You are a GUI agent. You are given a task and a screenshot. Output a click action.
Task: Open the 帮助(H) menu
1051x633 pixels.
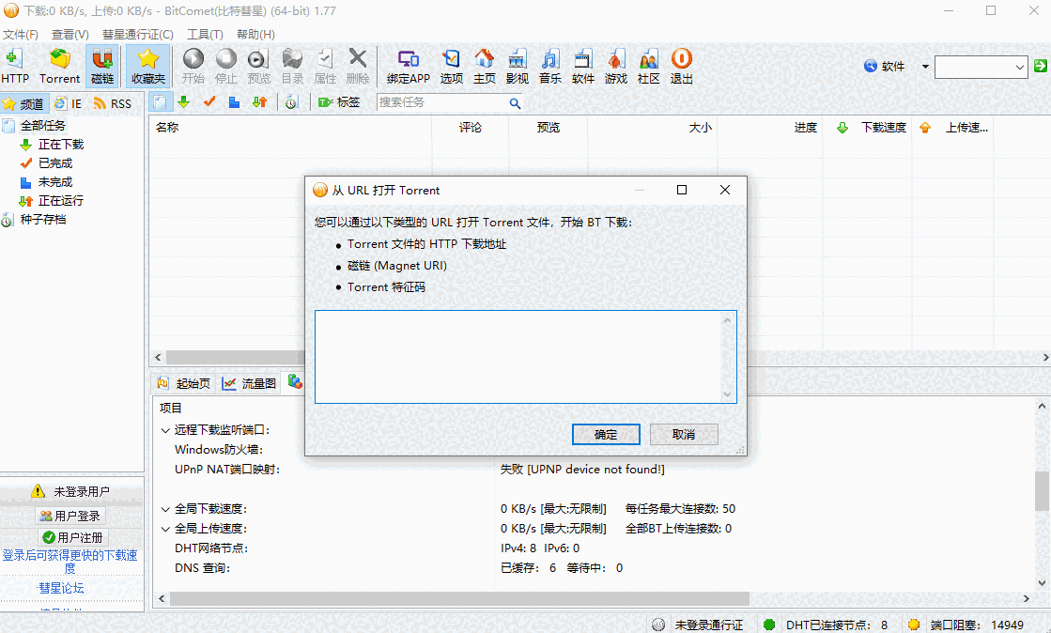click(x=255, y=34)
